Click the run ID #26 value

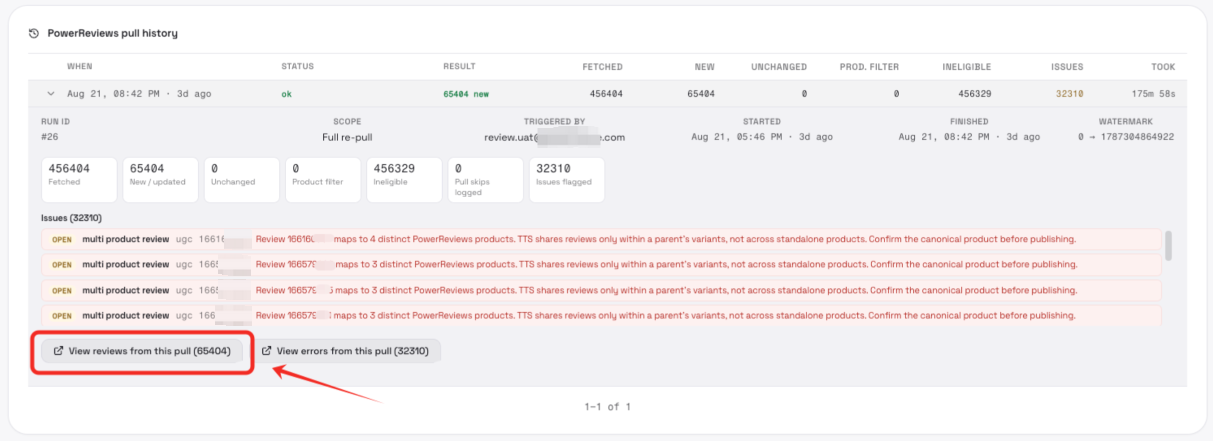(50, 137)
